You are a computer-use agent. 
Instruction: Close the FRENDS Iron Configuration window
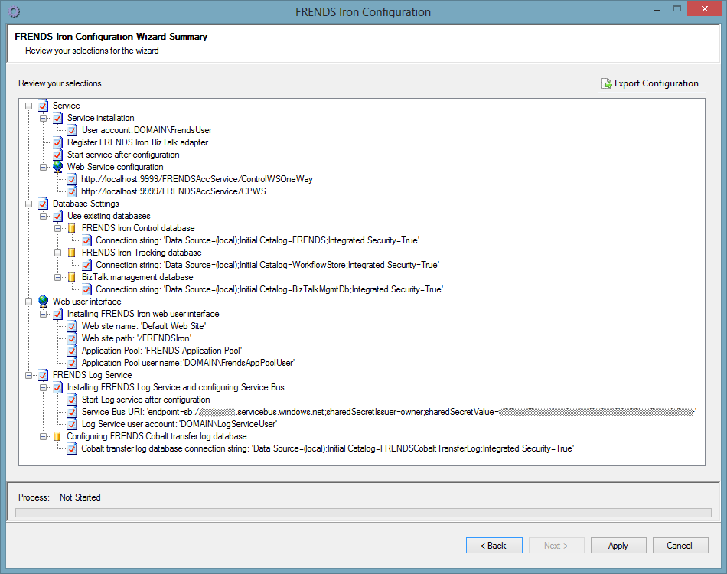[x=705, y=9]
